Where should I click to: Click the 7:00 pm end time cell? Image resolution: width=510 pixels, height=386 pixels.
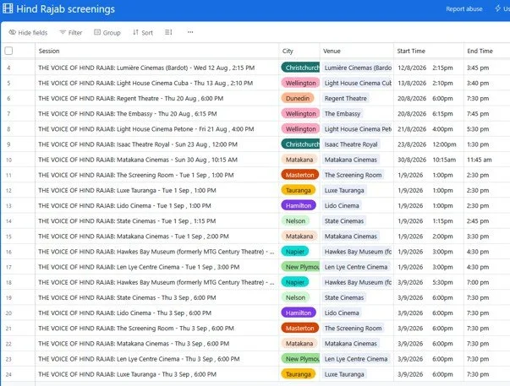pos(478,282)
